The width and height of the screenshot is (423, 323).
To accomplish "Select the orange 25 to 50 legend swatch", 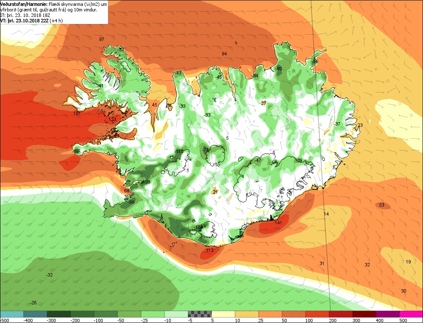I will tap(270, 314).
